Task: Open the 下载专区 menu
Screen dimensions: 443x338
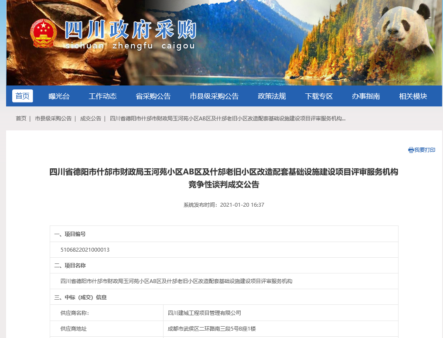Action: [319, 96]
